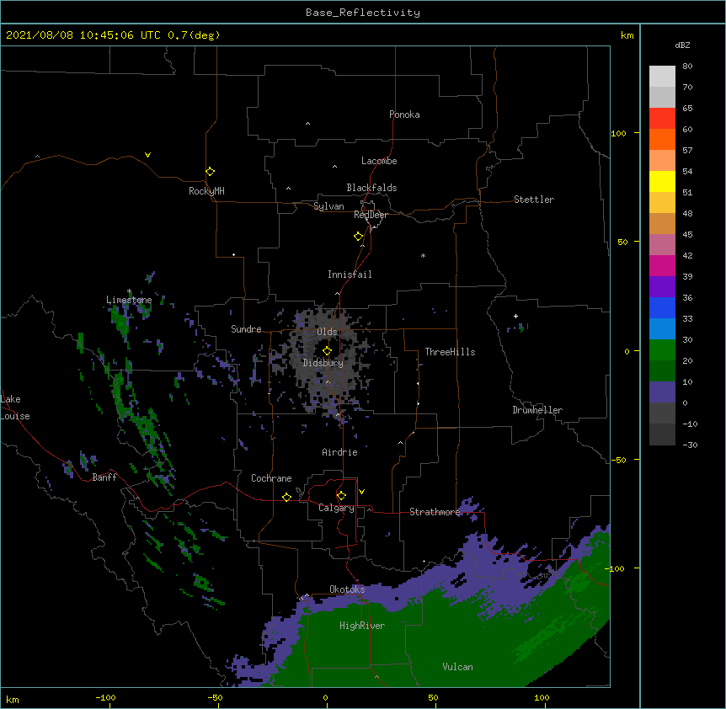The height and width of the screenshot is (709, 726).
Task: Click the Olds town label
Action: pyautogui.click(x=327, y=332)
